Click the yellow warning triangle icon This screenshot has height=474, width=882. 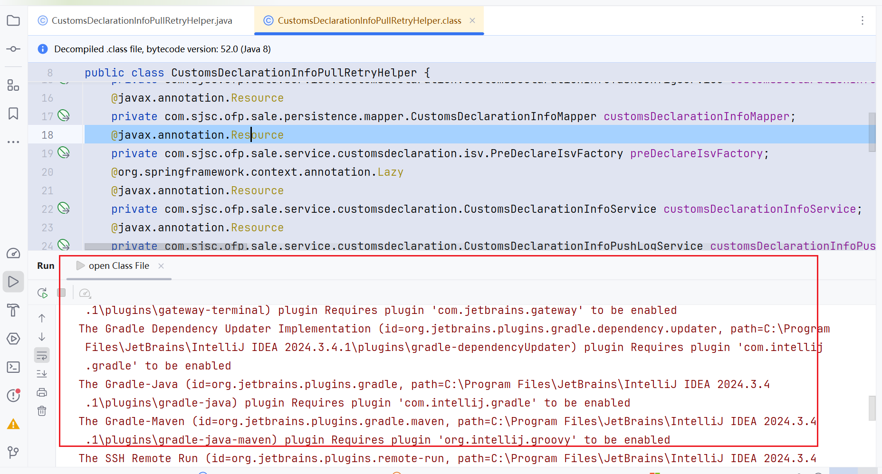pyautogui.click(x=13, y=424)
